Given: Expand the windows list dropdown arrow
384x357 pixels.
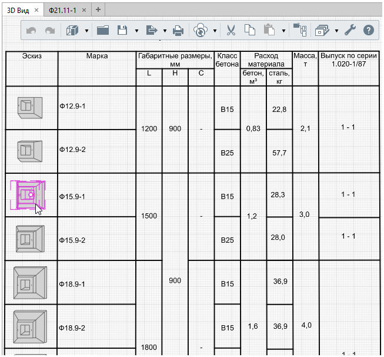Looking at the screenshot, I should (336, 31).
